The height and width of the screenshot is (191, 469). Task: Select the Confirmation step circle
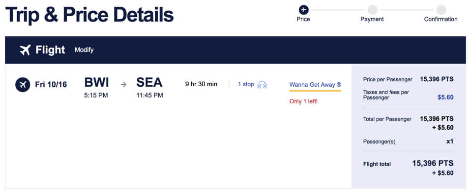pos(441,10)
